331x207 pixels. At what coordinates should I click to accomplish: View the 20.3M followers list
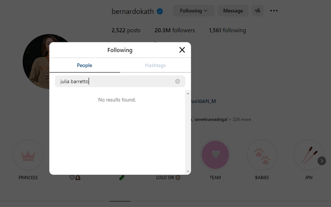pos(175,30)
